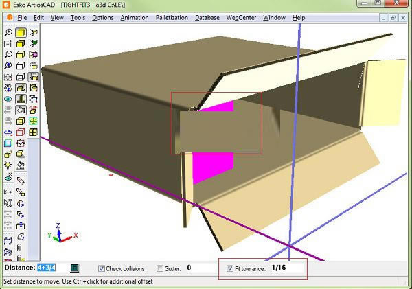This screenshot has height=289, width=412.
Task: Enable the Gutter checkbox
Action: pyautogui.click(x=160, y=268)
